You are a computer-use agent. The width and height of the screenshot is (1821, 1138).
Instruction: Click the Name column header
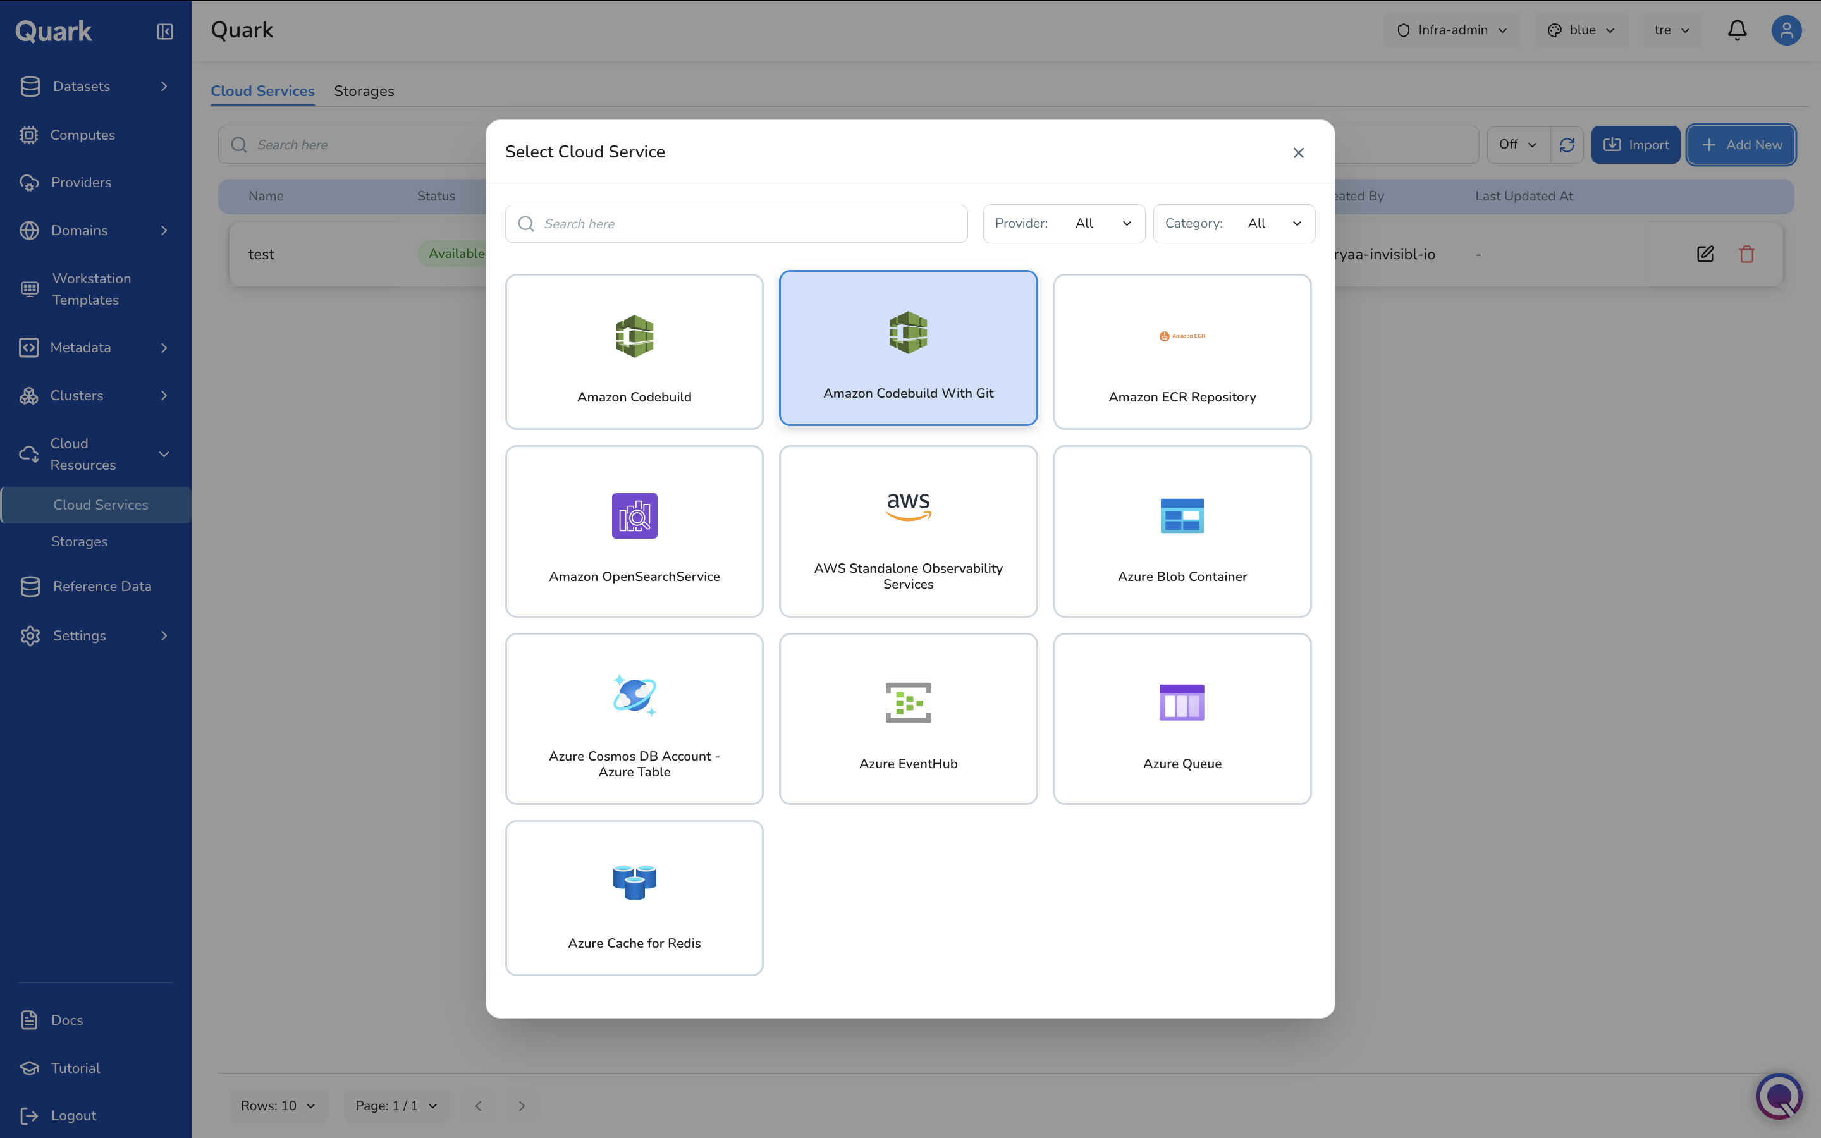point(266,196)
